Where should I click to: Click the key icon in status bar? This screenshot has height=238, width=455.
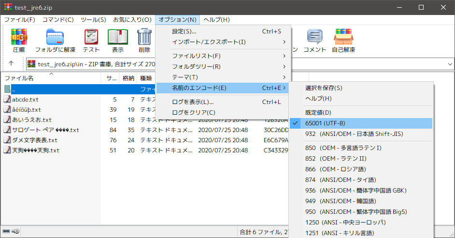(x=15, y=231)
